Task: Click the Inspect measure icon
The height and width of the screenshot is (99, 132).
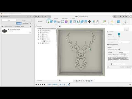Action: point(112,21)
